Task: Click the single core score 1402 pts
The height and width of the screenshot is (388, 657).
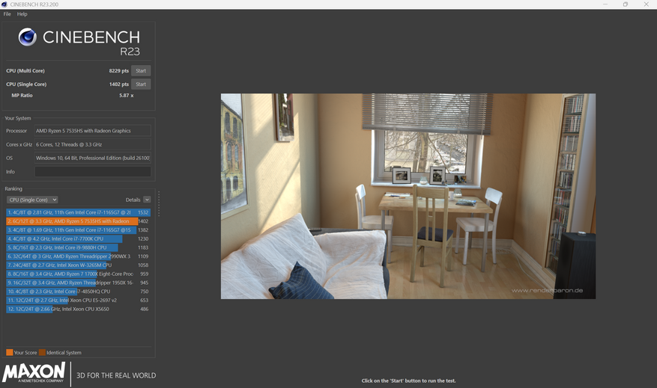Action: [118, 84]
